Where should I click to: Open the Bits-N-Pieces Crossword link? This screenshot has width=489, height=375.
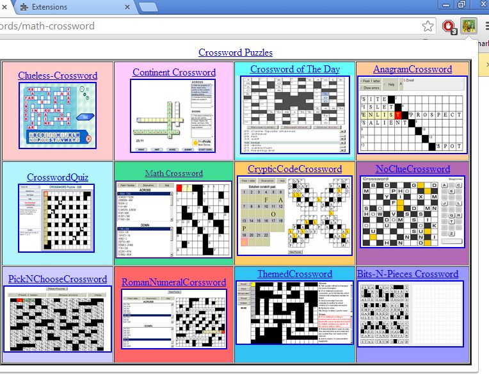pyautogui.click(x=408, y=274)
